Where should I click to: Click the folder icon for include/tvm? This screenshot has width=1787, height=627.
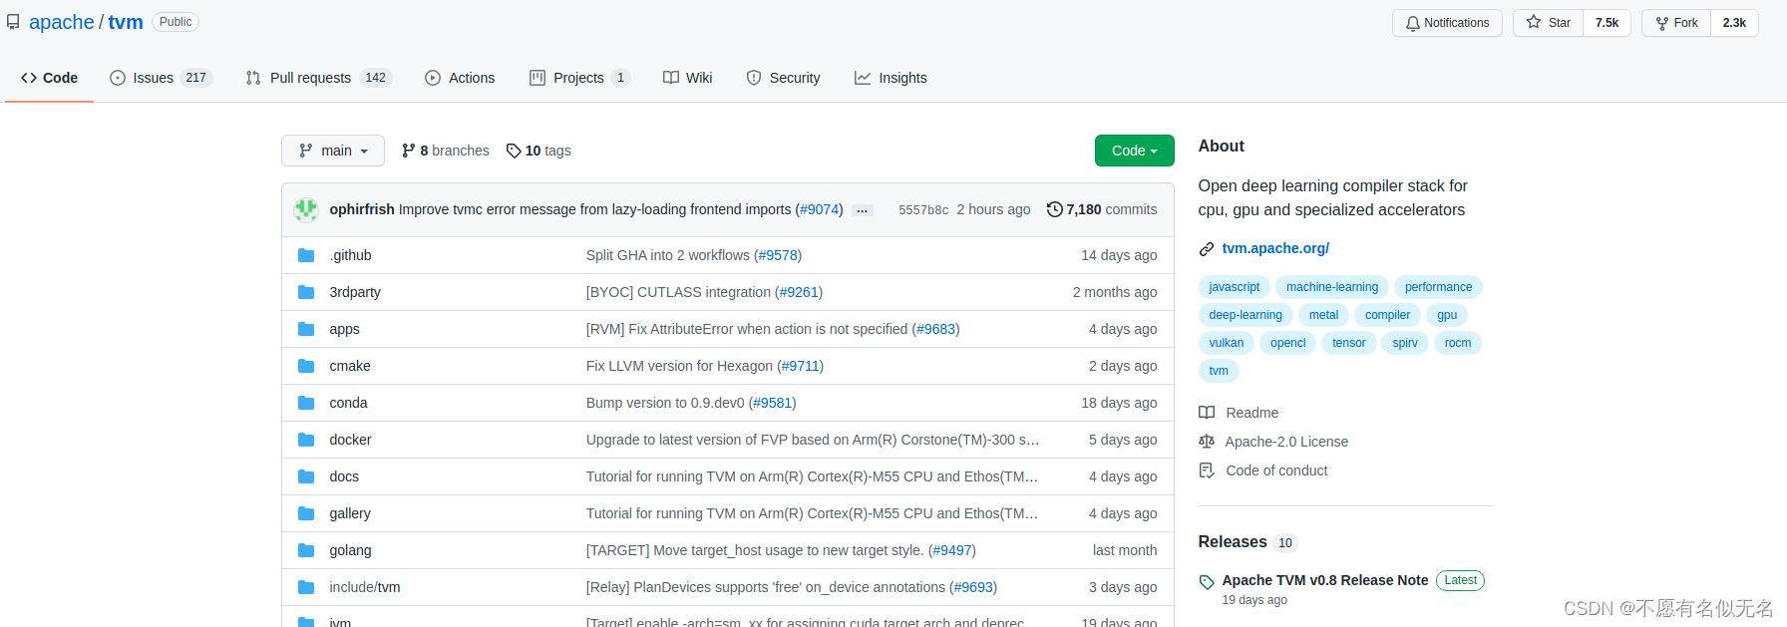(x=306, y=587)
